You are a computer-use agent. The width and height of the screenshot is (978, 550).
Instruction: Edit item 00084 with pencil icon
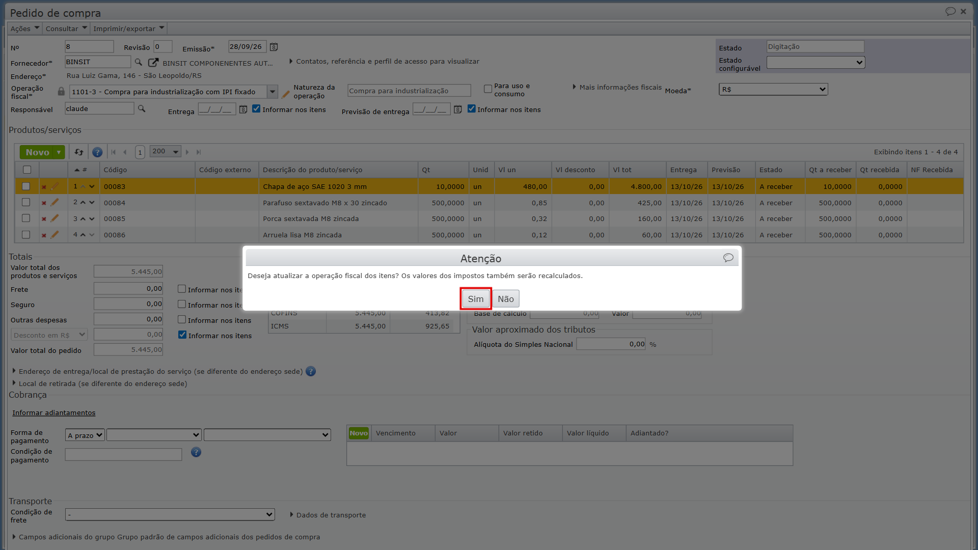pyautogui.click(x=55, y=202)
